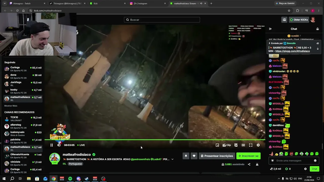
Task: Hide the pinned BARRETOSTHON message
Action: (318, 43)
